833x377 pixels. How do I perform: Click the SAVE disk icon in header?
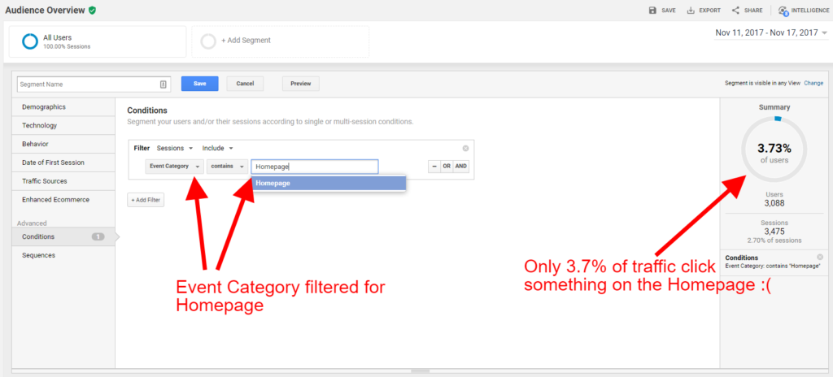(x=652, y=10)
